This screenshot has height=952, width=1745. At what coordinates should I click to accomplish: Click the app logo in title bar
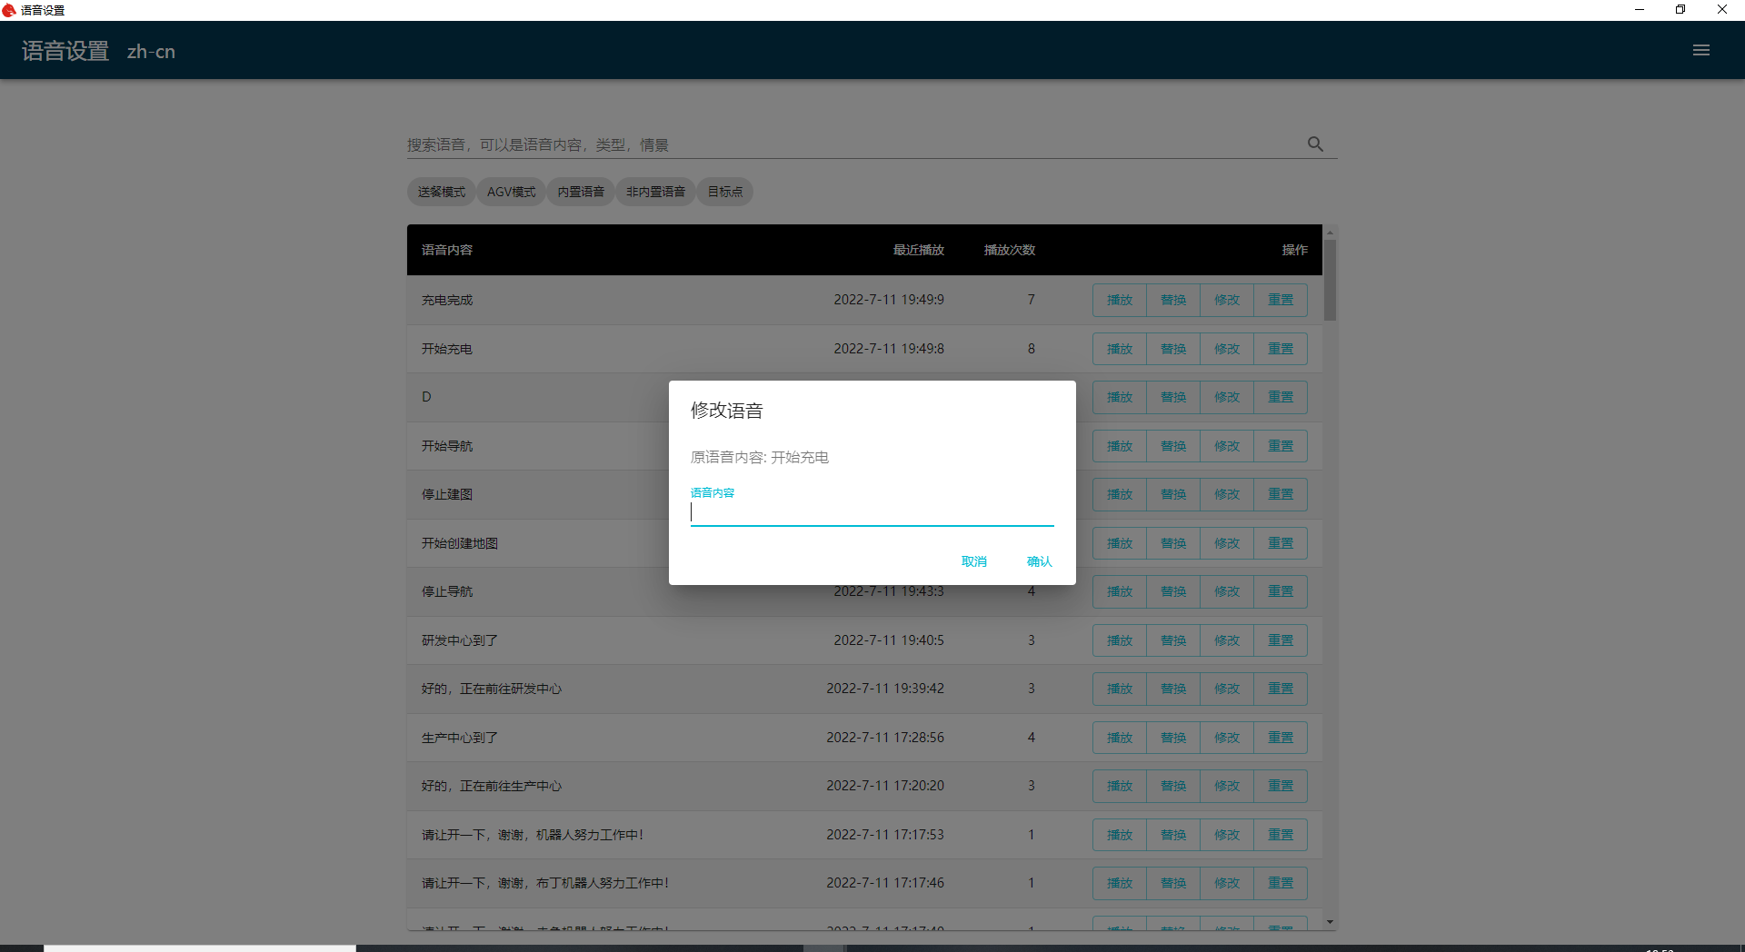tap(9, 10)
